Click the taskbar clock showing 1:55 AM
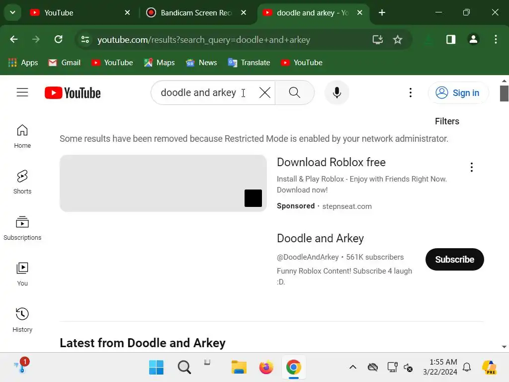 440,367
